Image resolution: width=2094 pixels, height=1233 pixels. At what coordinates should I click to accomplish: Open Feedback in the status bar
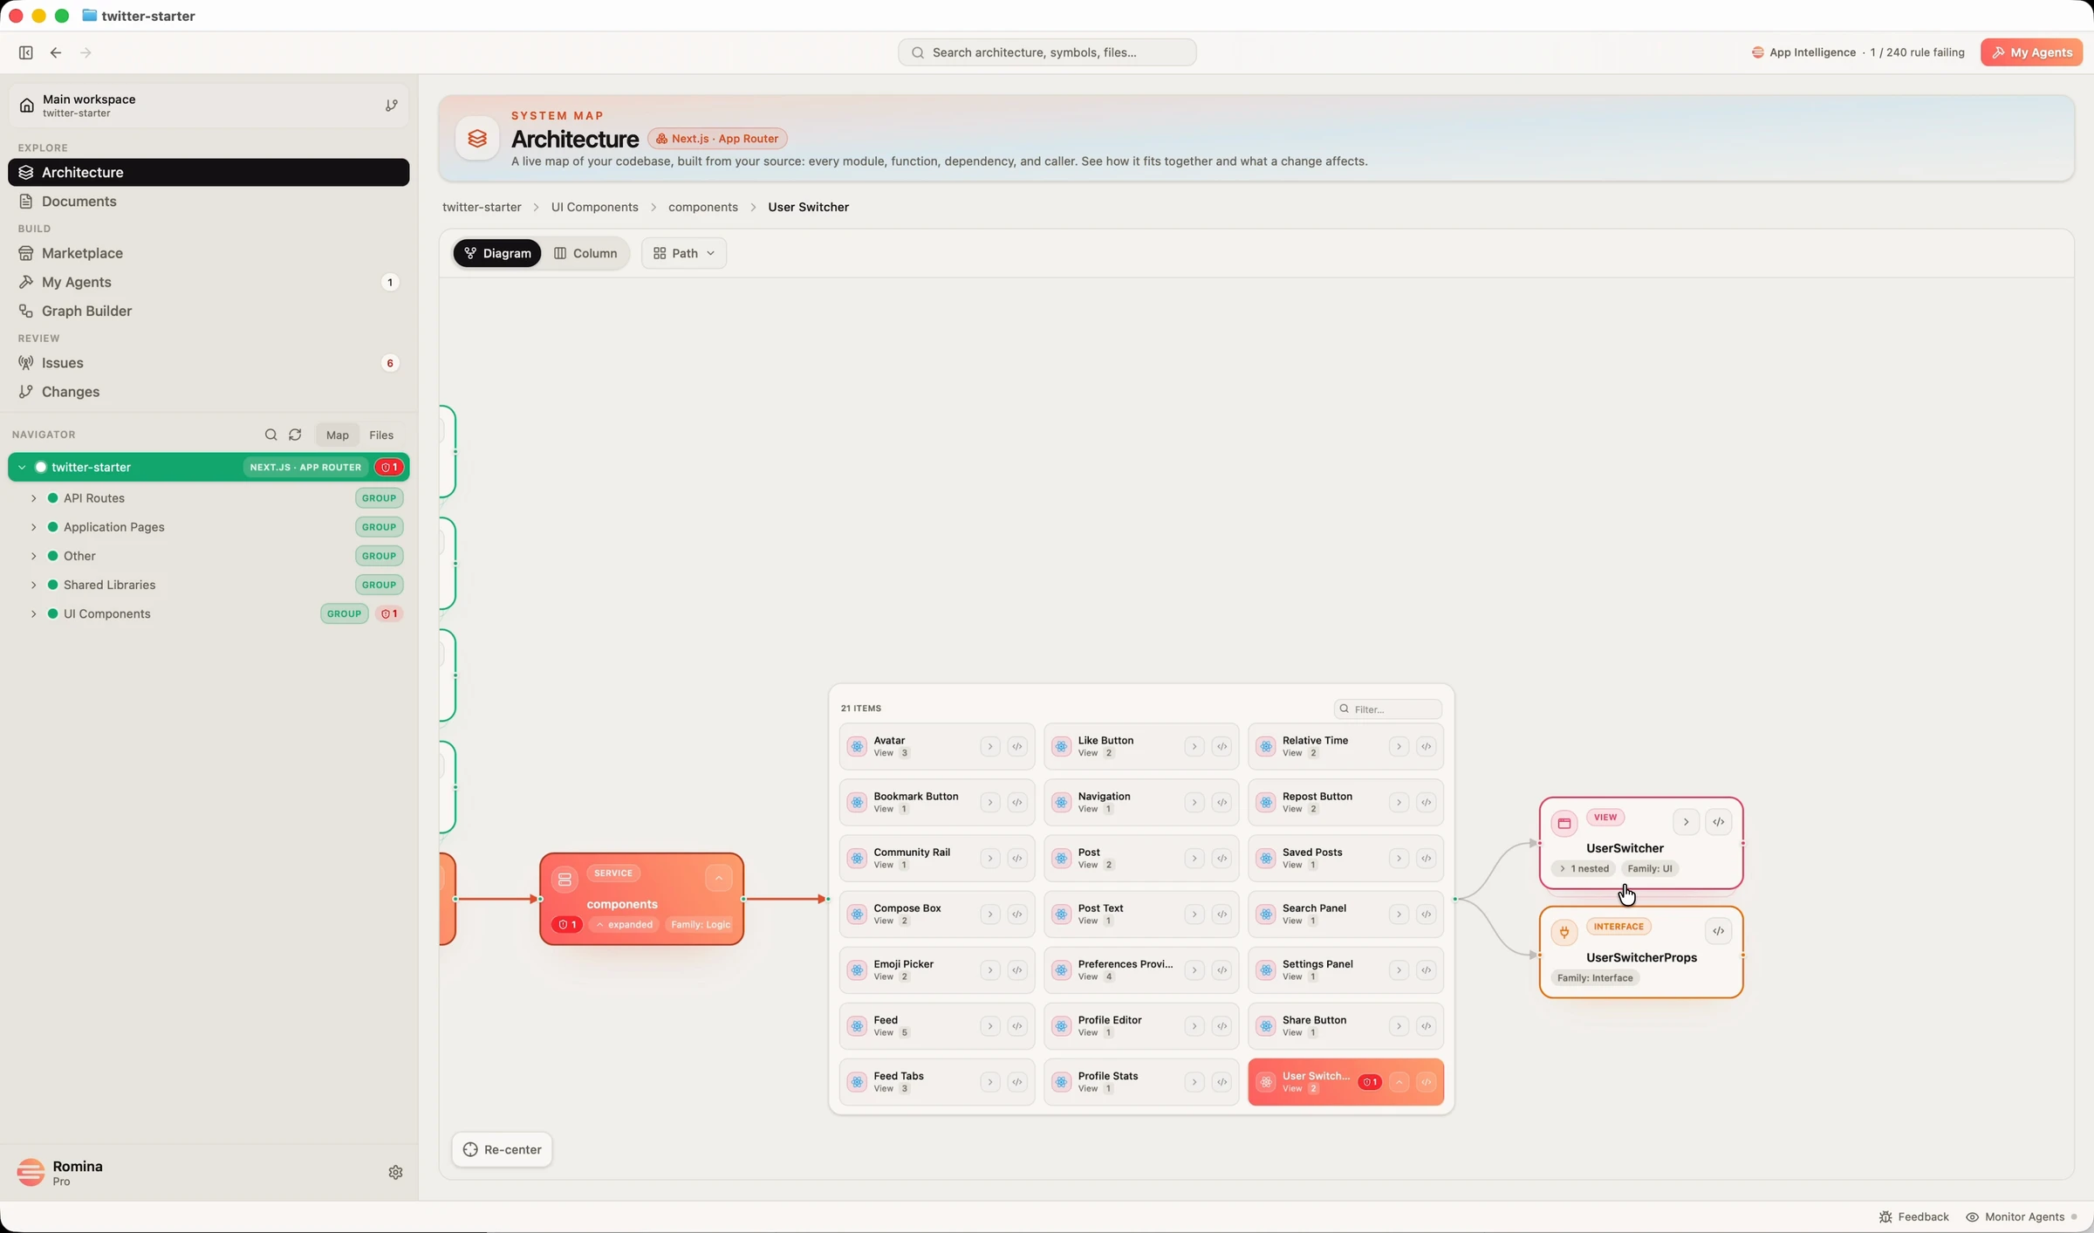tap(1913, 1217)
